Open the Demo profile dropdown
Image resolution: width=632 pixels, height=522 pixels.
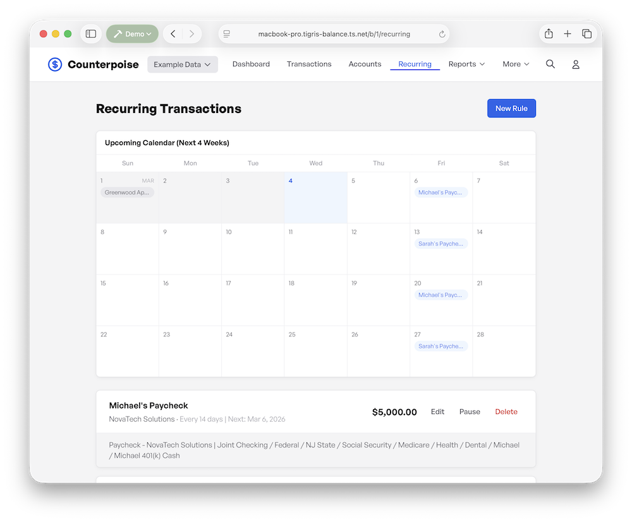132,34
